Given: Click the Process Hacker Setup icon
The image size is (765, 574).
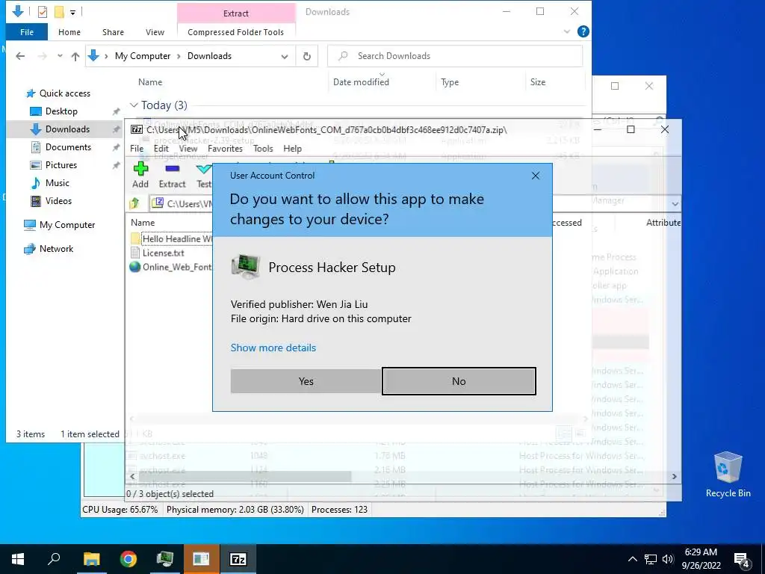Looking at the screenshot, I should (245, 267).
